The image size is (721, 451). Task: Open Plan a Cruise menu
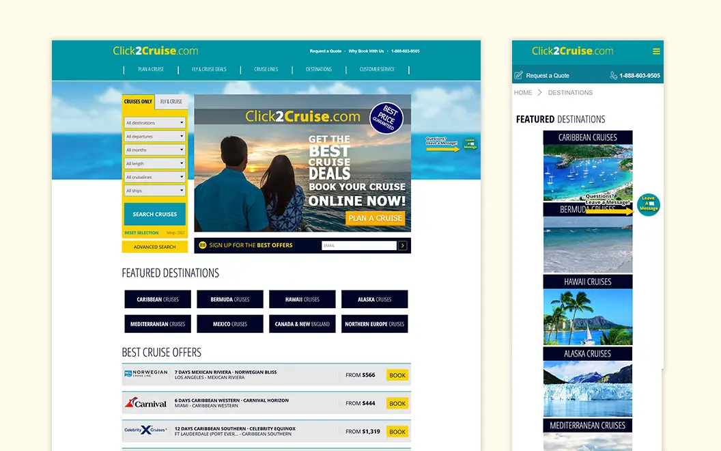[151, 70]
